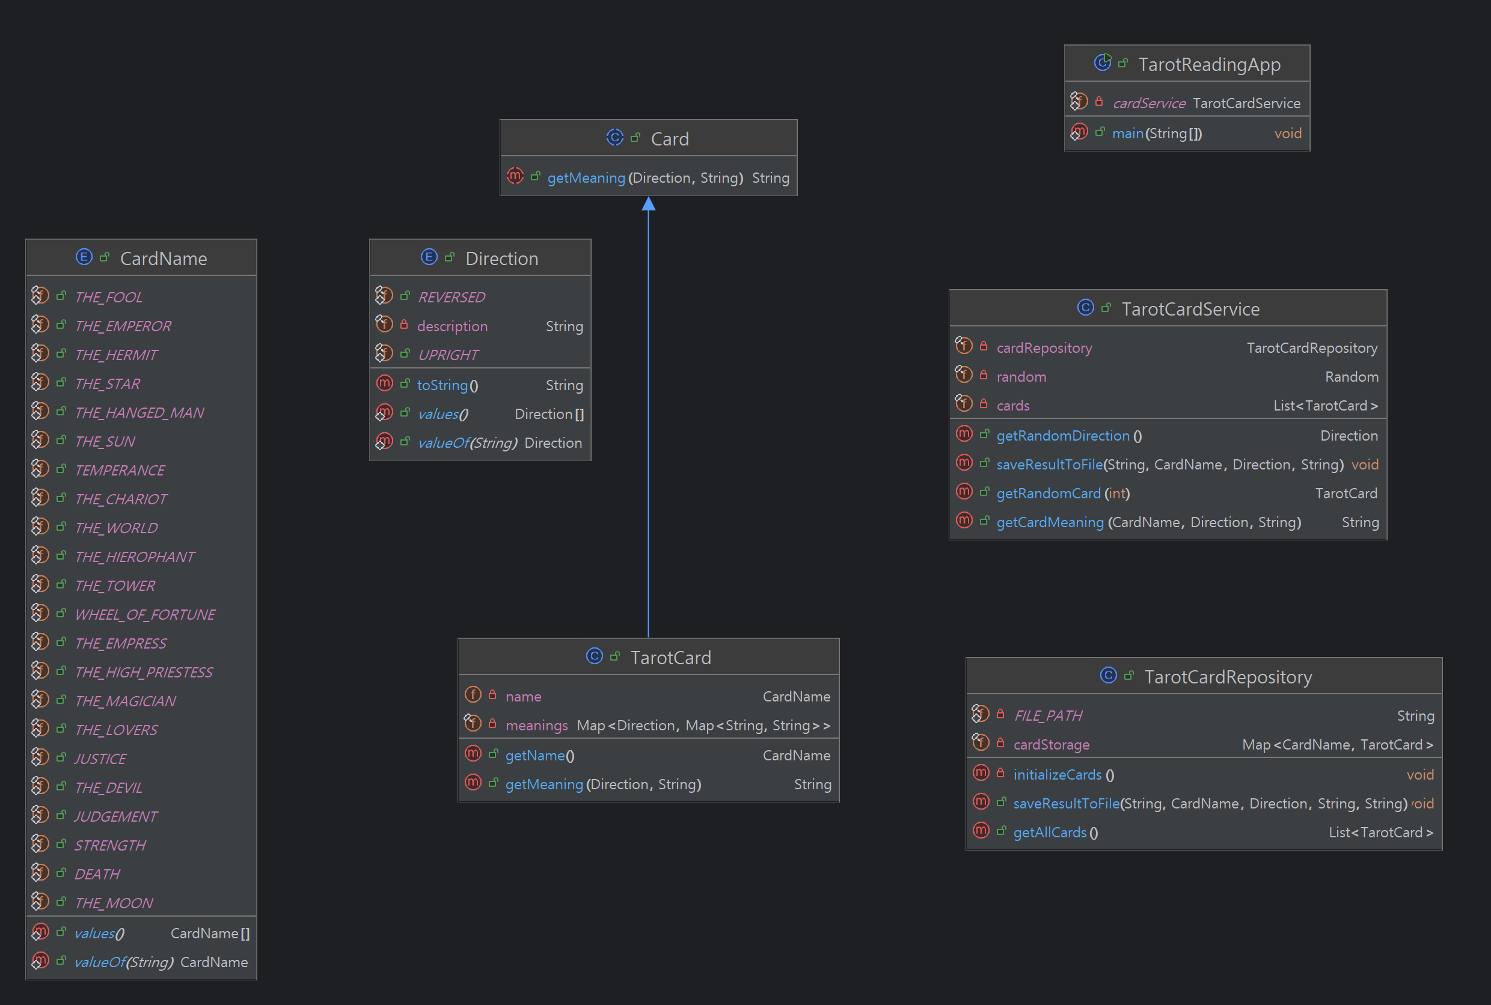Select TEMPERANCE enum constant

tap(119, 471)
